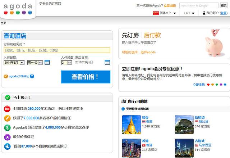Click the 2014年3月5日 checkout date text
230x158 pixels.
tap(84, 62)
